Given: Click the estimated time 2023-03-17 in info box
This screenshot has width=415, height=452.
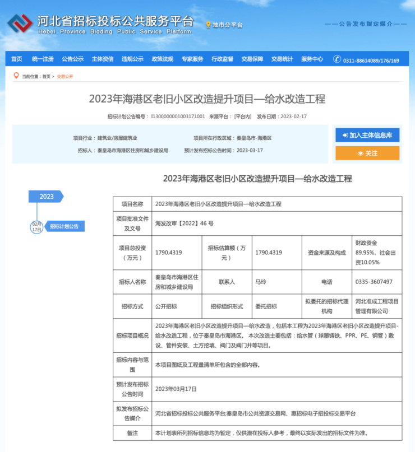Looking at the screenshot, I should click(250, 151).
